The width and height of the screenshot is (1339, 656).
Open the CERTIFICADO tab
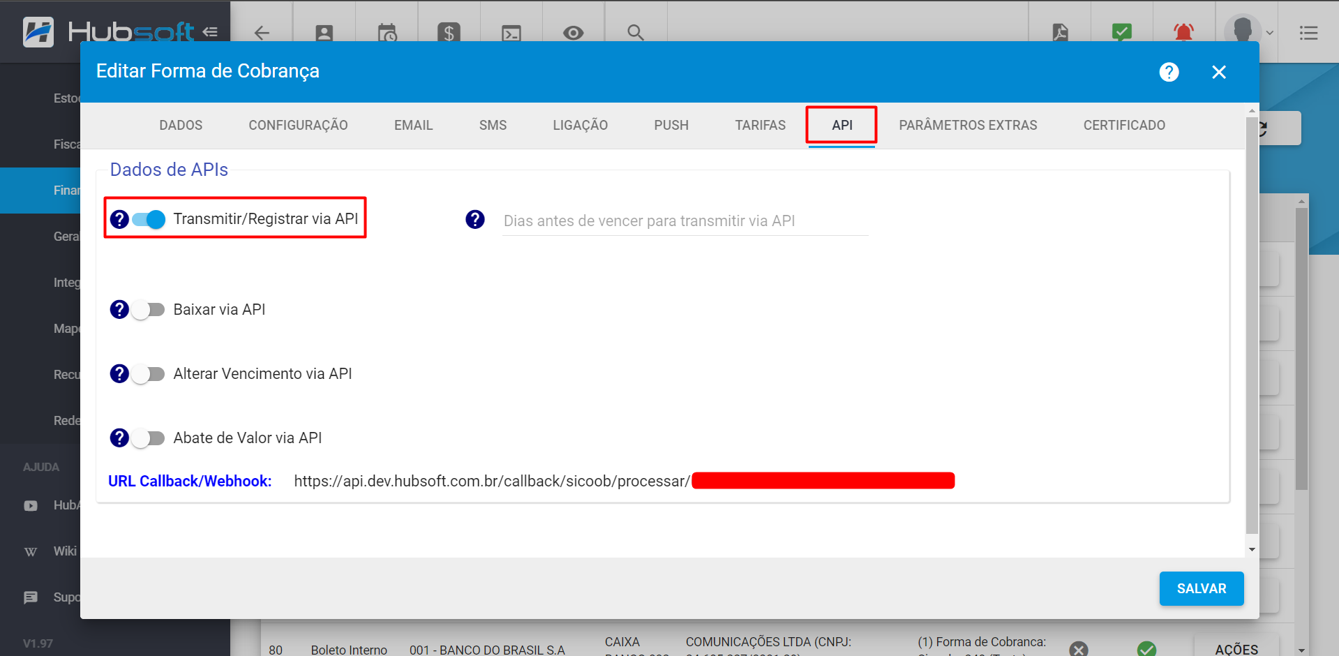(x=1124, y=125)
